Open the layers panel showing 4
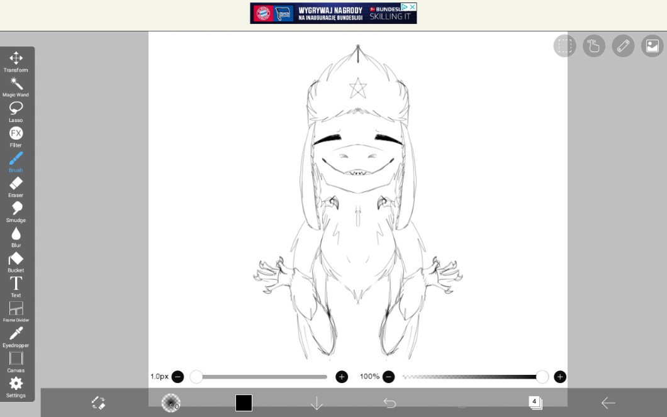 (535, 403)
